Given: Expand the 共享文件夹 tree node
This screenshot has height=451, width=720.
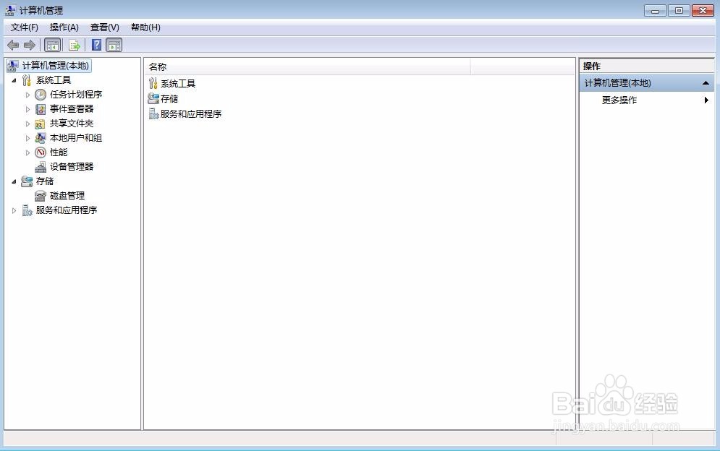Looking at the screenshot, I should click(x=27, y=124).
